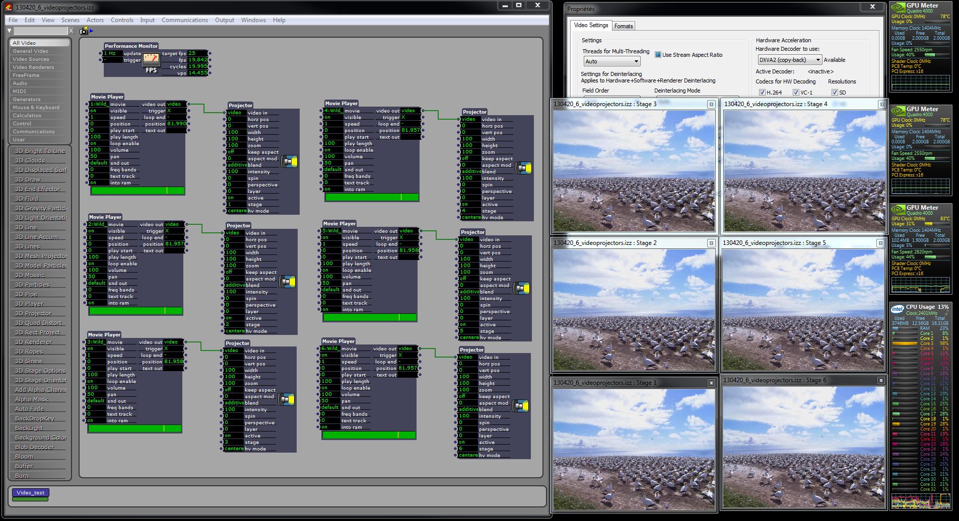
Task: Toggle the H.264 codec checkbox
Action: 762,93
